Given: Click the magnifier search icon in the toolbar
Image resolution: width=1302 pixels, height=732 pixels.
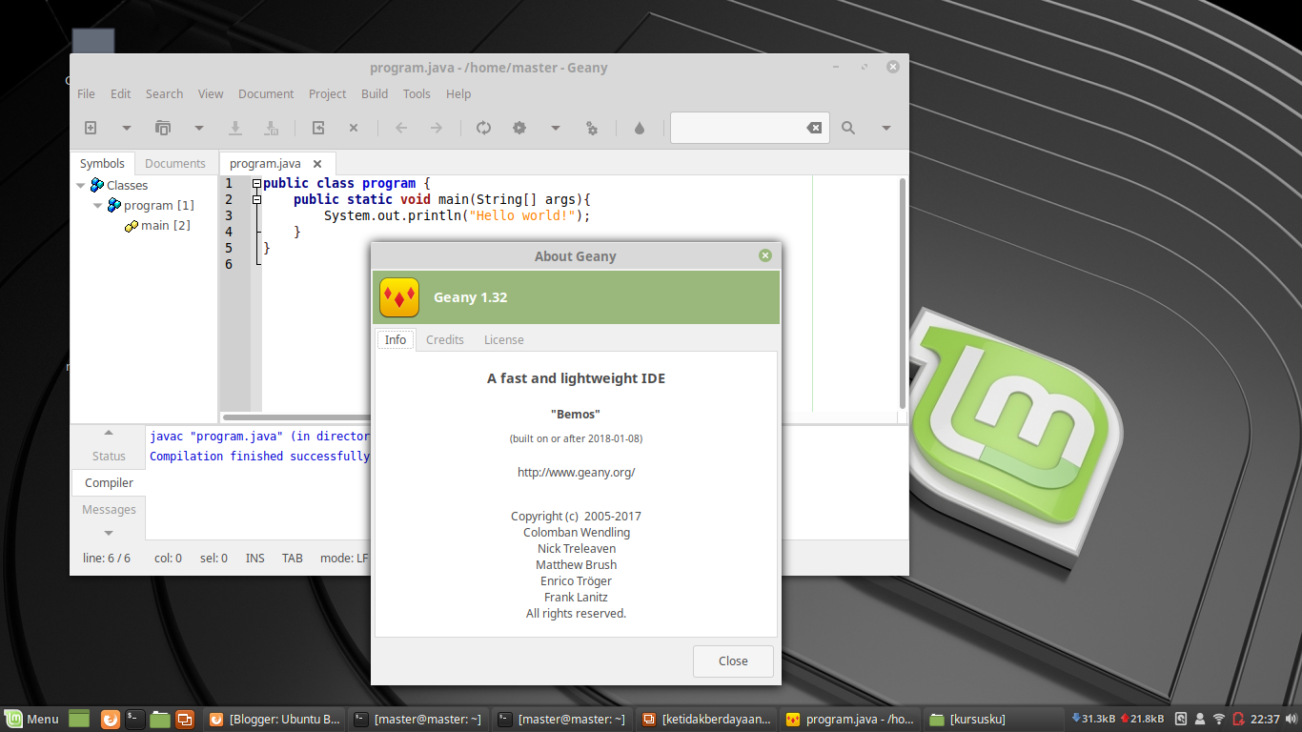Looking at the screenshot, I should point(848,128).
